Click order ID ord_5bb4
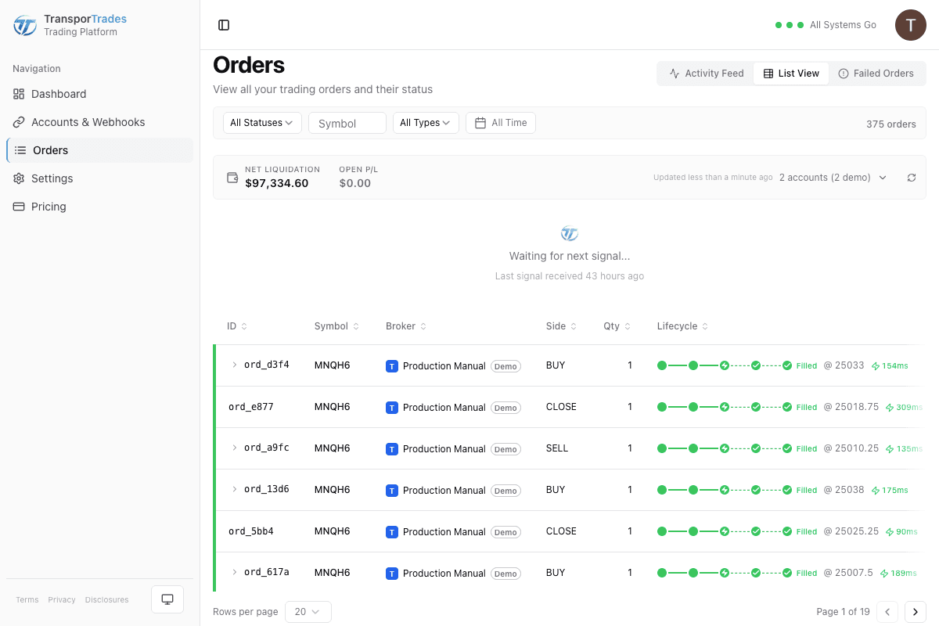This screenshot has height=626, width=939. point(251,531)
